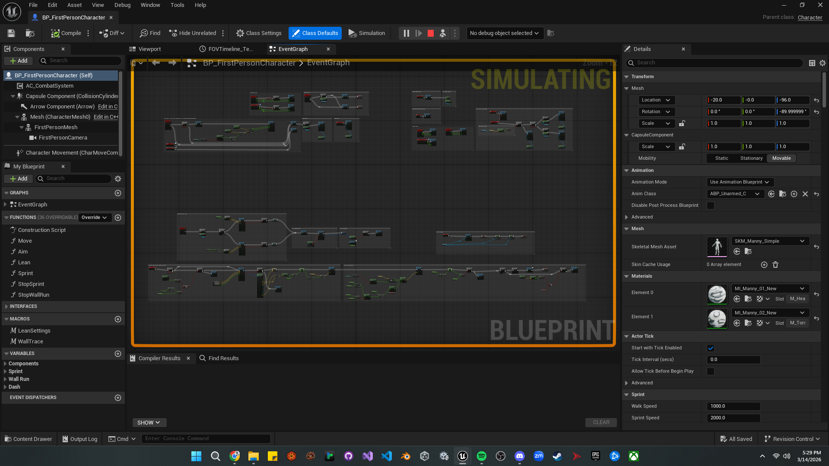Set Mobility to Stationary
This screenshot has height=466, width=829.
coord(751,159)
